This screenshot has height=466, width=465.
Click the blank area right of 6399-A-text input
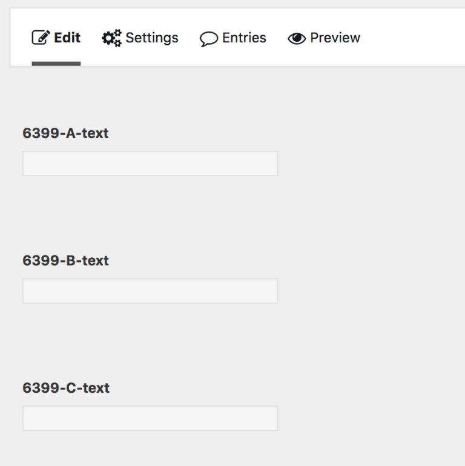[x=369, y=164]
